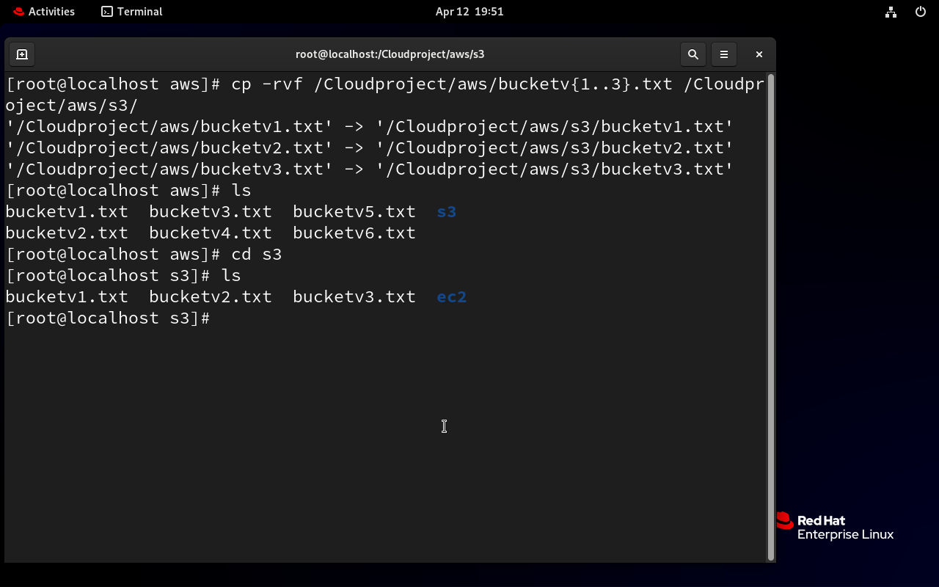
Task: Click the window title root@localhost:/Cloudproject/aws/s3
Action: tap(390, 54)
